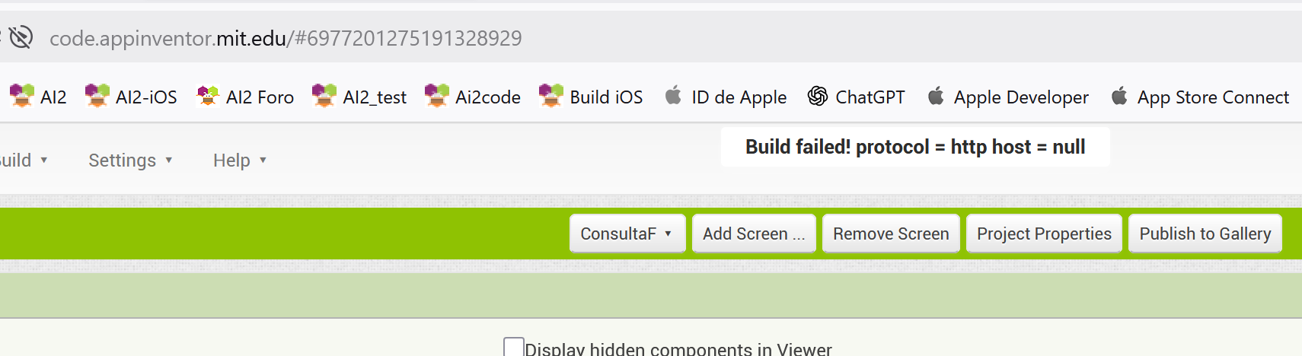The height and width of the screenshot is (356, 1302).
Task: Open the ID de Apple bookmark
Action: (726, 97)
